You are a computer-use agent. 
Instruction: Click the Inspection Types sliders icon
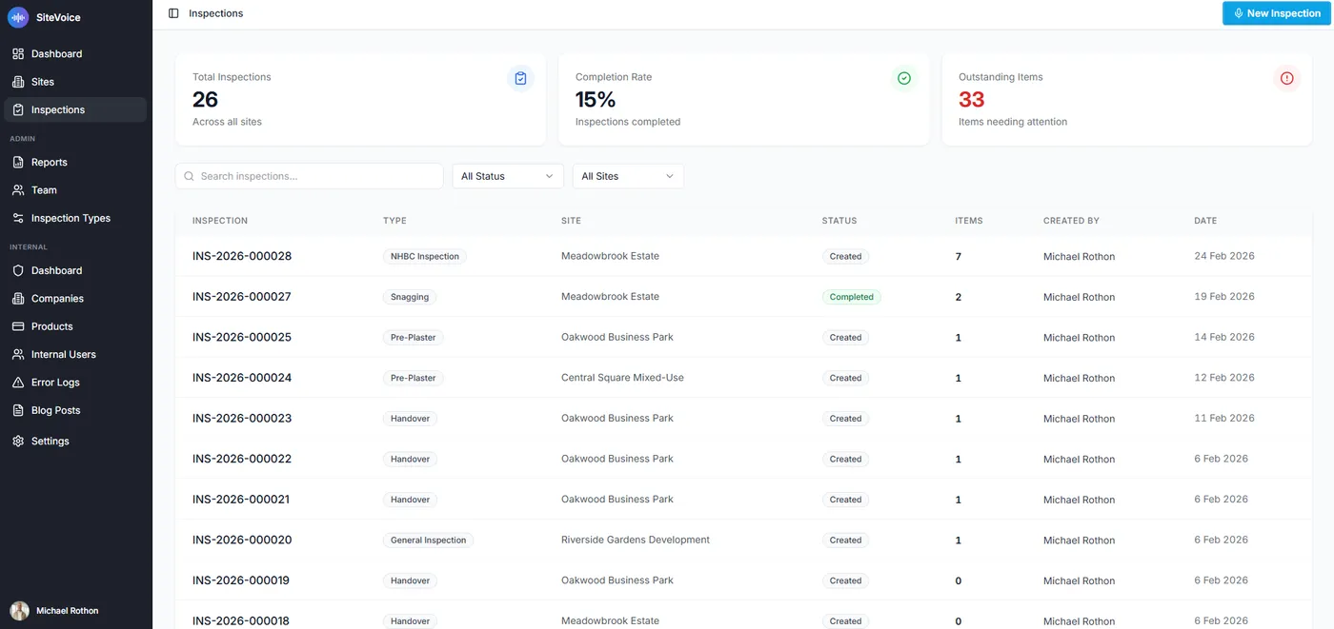point(18,218)
